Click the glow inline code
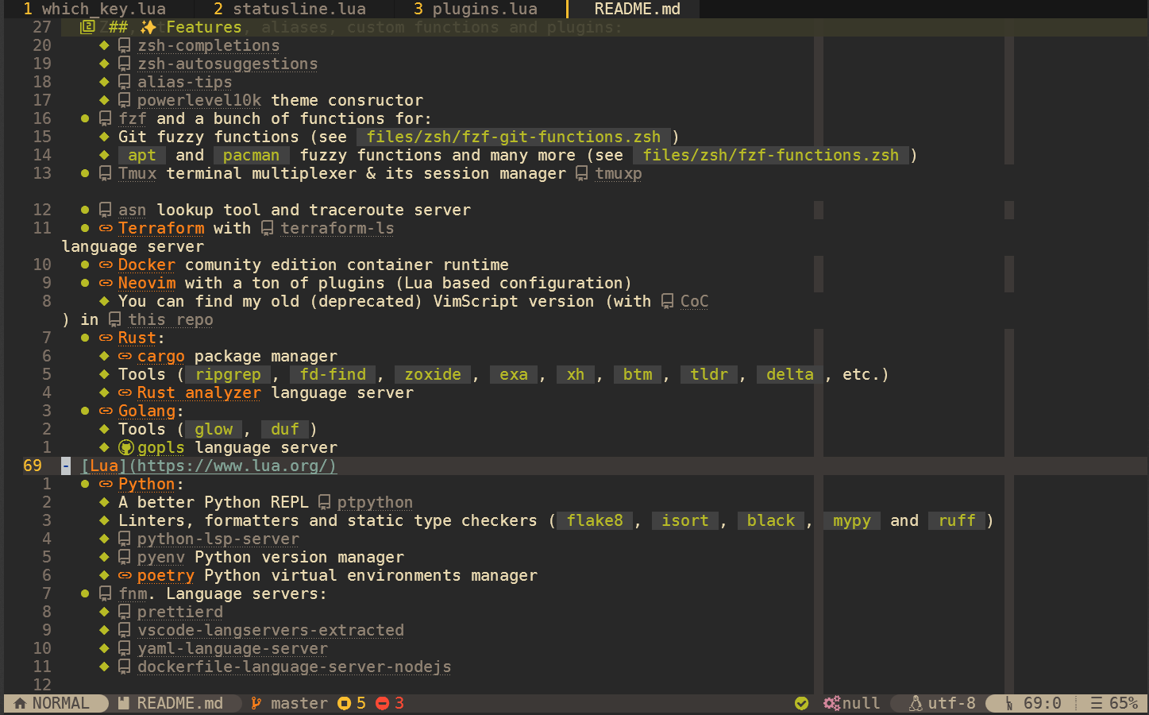This screenshot has height=715, width=1149. coord(214,429)
